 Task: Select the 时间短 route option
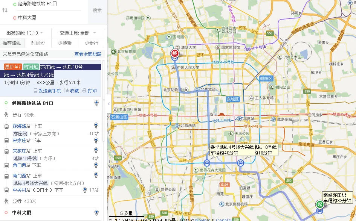click(x=38, y=43)
